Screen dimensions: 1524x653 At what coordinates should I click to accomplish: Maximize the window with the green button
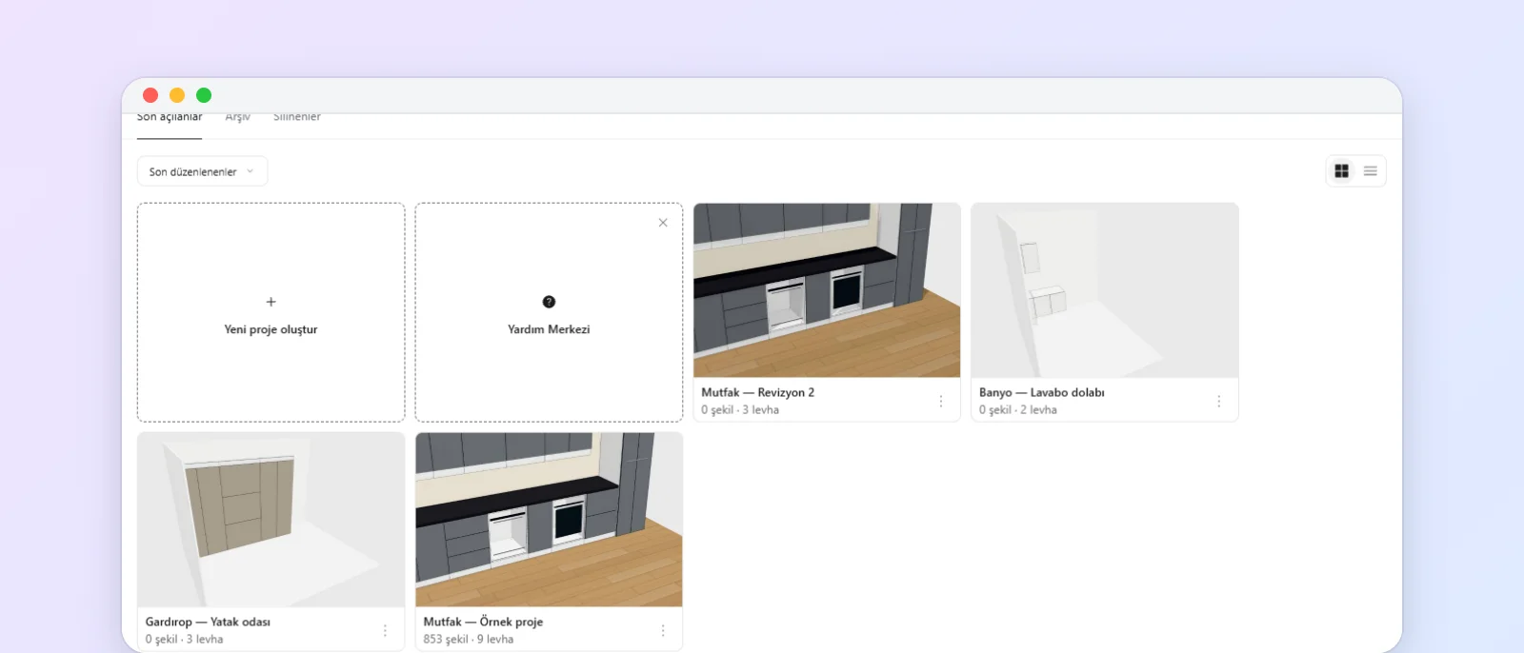[x=204, y=95]
